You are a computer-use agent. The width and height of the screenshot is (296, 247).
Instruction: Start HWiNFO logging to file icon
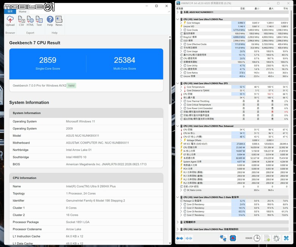267,238
